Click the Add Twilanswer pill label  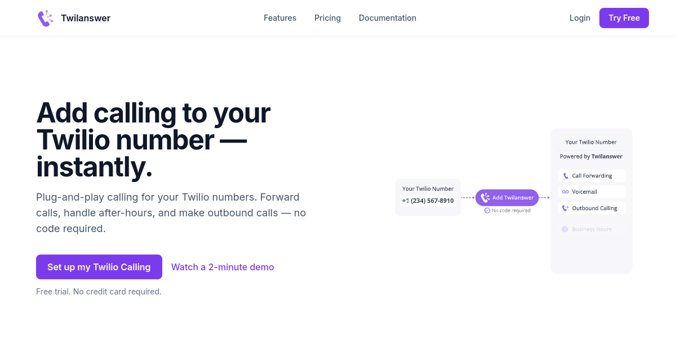click(513, 198)
